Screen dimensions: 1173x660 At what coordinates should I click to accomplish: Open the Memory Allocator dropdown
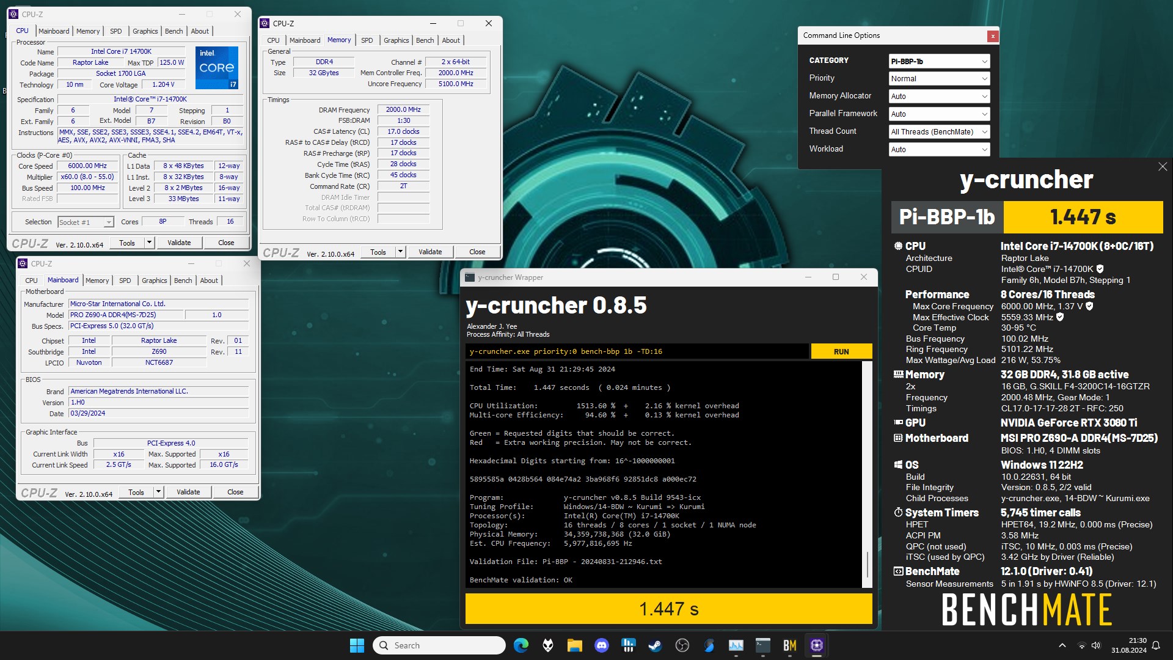pos(939,97)
